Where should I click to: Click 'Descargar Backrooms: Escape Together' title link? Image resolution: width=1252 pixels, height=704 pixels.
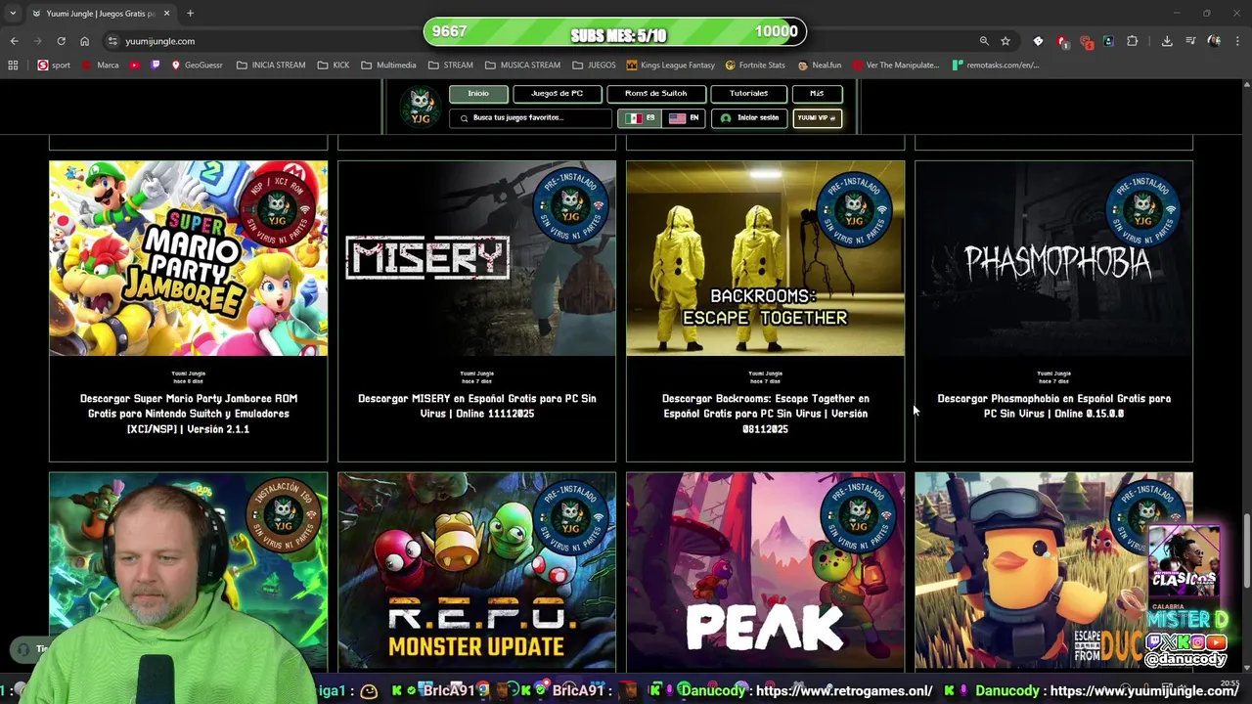click(766, 414)
